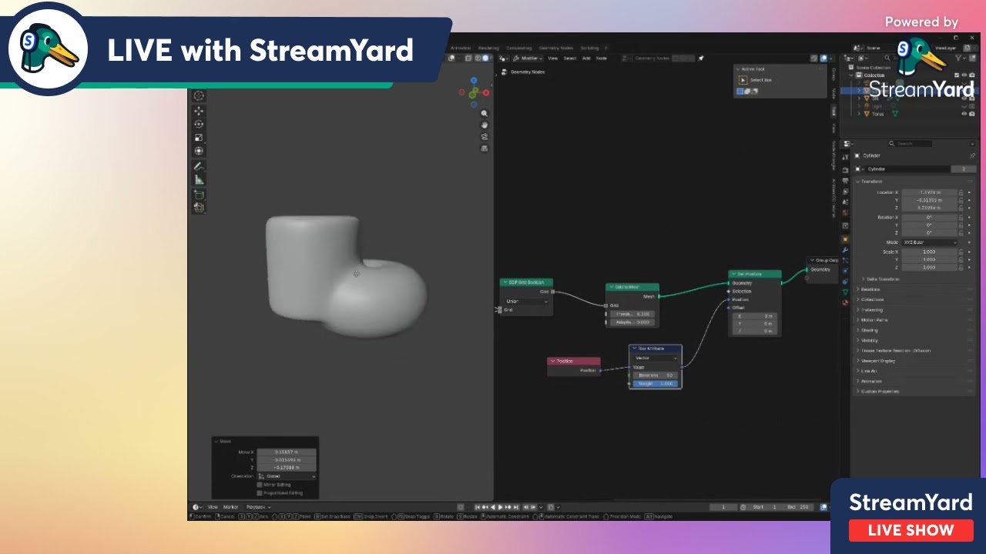Toggle camera view icon in viewport
The width and height of the screenshot is (986, 554).
point(485,136)
